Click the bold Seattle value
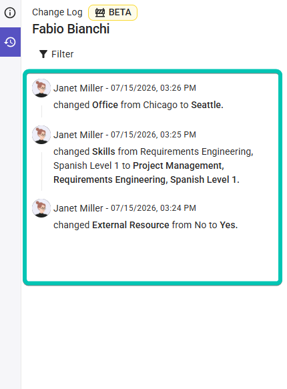 (207, 105)
